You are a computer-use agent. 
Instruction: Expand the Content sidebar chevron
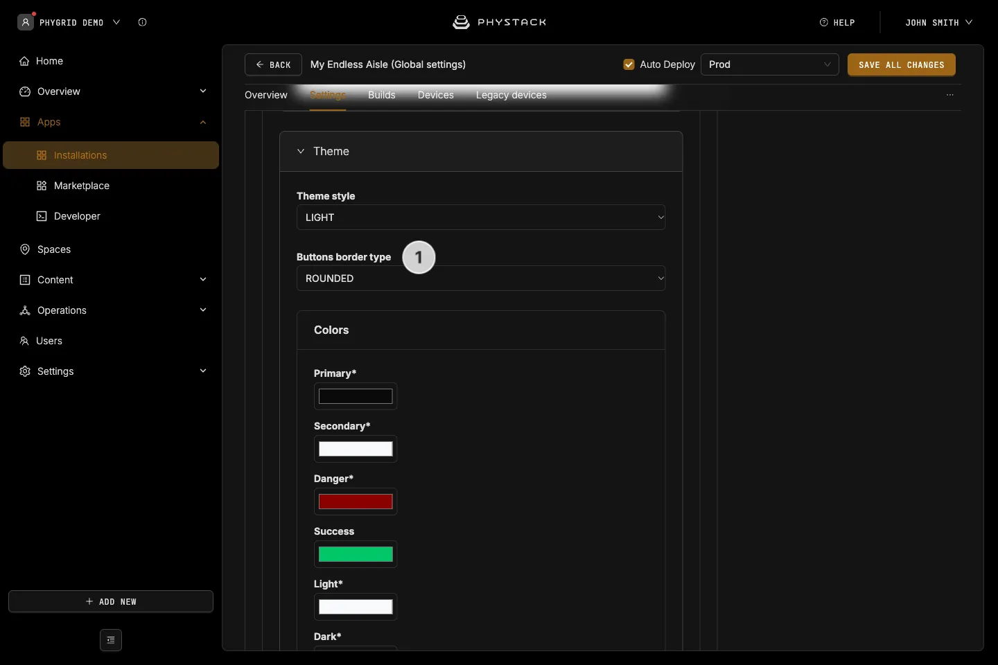(203, 279)
